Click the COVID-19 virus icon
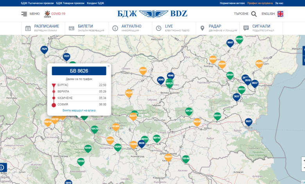This screenshot has width=305, height=184. point(47,14)
